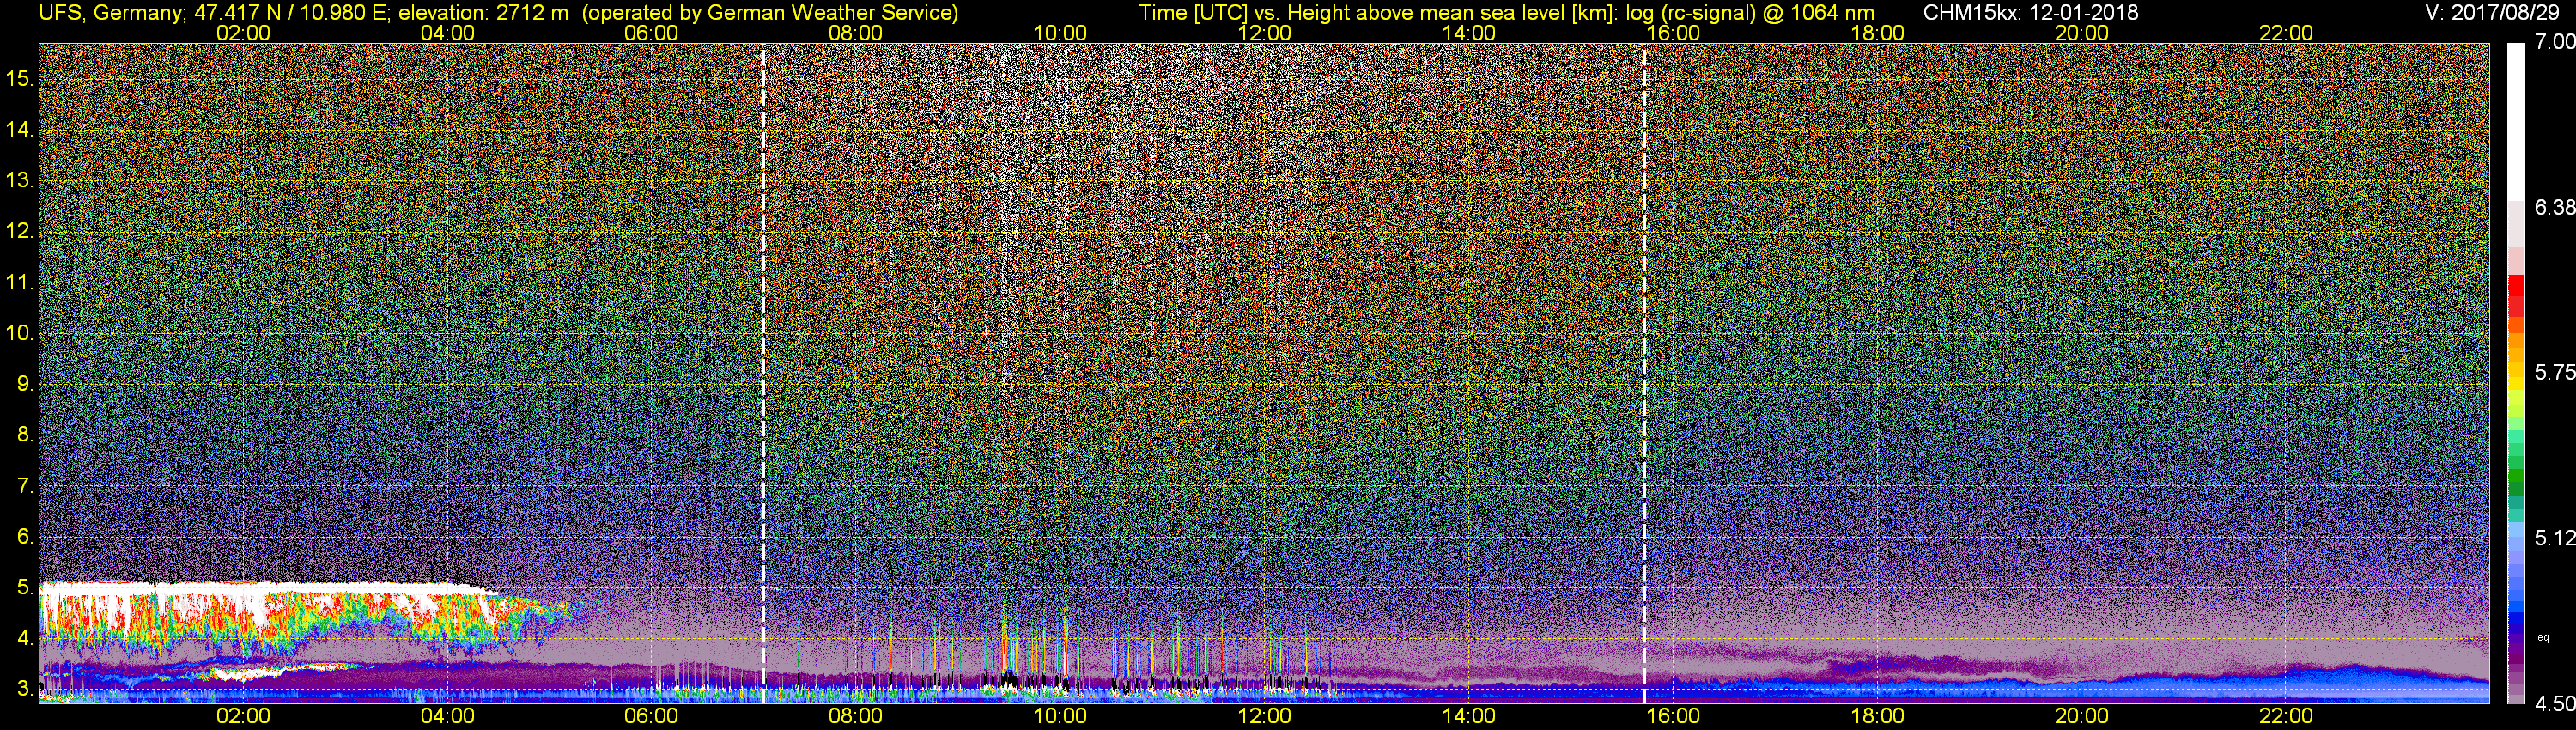Click the 13 km height axis label

[x=19, y=180]
